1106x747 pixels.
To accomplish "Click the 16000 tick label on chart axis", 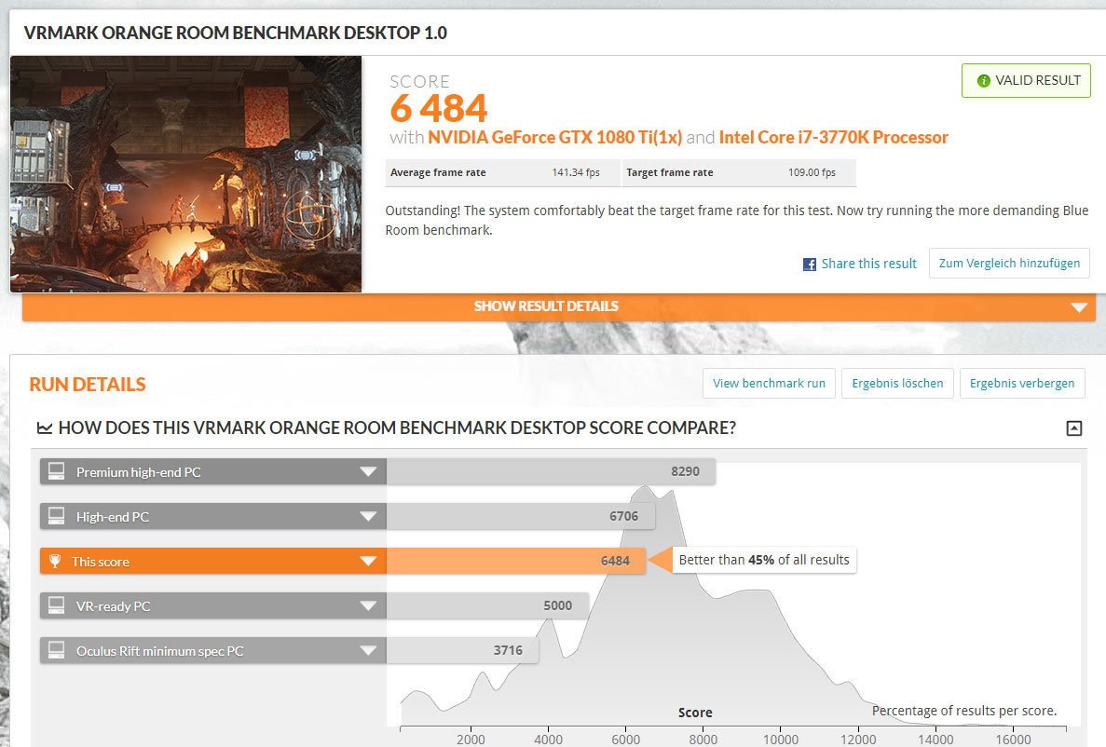I will tap(1013, 740).
